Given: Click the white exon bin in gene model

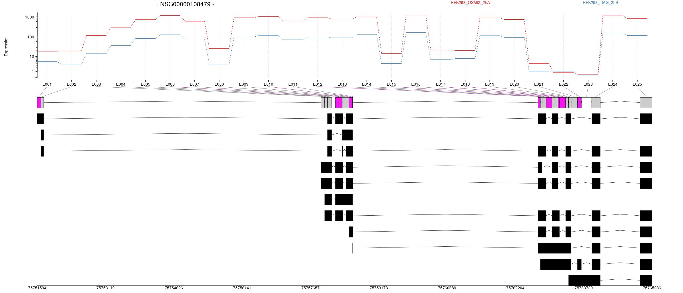Looking at the screenshot, I should [587, 103].
